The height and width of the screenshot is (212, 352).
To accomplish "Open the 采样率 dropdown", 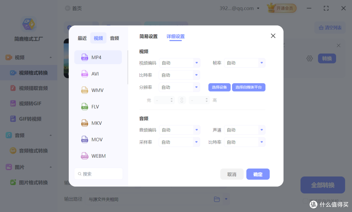I will point(179,142).
